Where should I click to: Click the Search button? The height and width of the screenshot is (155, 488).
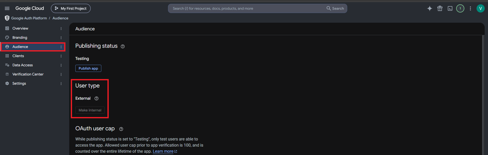point(335,8)
